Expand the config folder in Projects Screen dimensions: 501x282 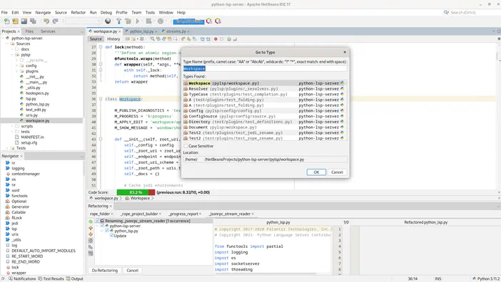click(x=16, y=66)
